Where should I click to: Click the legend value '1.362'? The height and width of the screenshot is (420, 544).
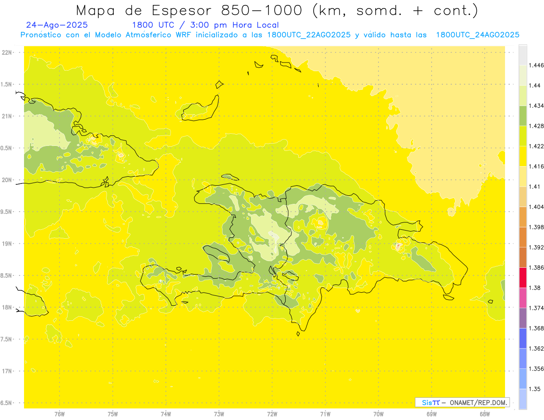click(536, 348)
